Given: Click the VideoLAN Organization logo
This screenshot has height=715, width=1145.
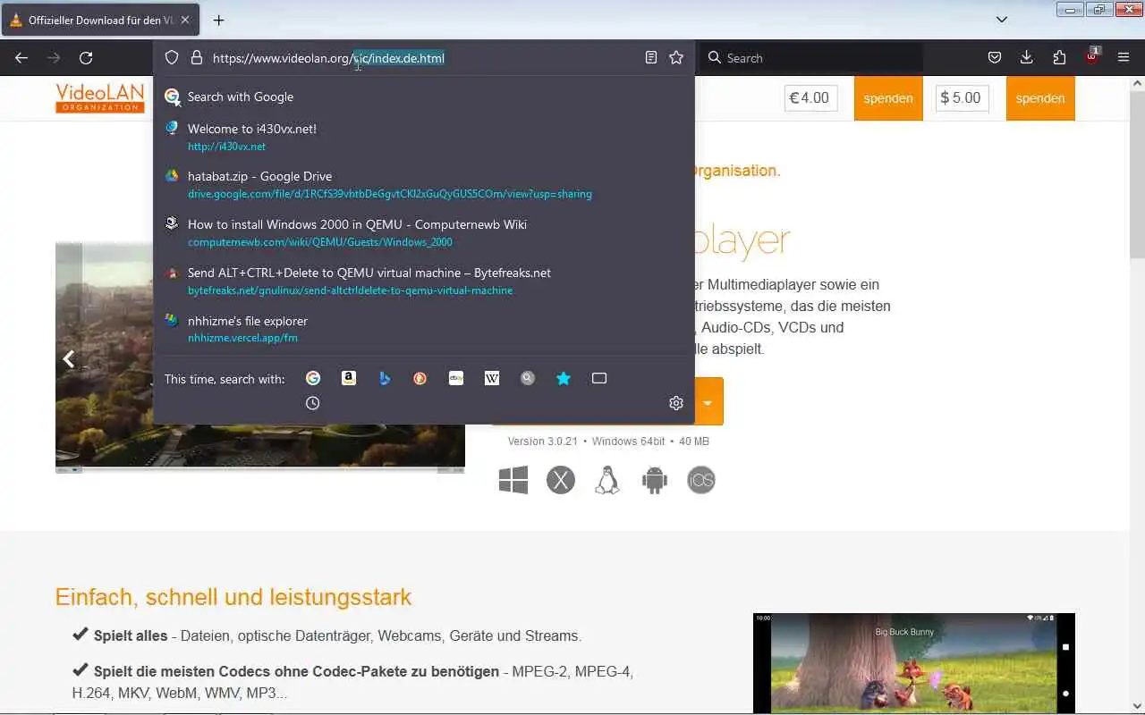Looking at the screenshot, I should [100, 97].
